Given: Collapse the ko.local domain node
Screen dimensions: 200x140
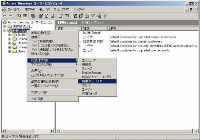Looking at the screenshot, I should [x=4, y=31].
